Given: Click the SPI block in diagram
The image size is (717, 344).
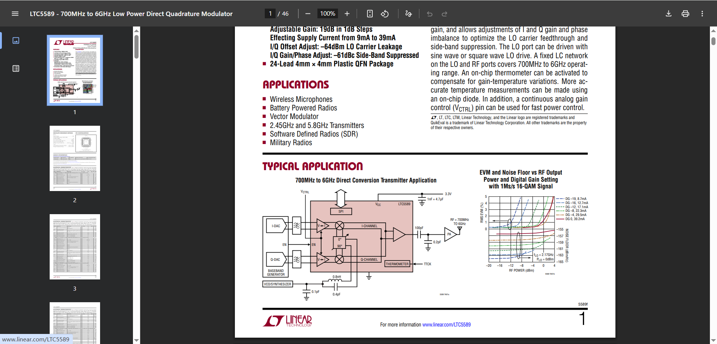Looking at the screenshot, I should click(341, 212).
